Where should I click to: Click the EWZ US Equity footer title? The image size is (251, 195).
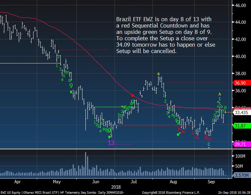pos(62,193)
